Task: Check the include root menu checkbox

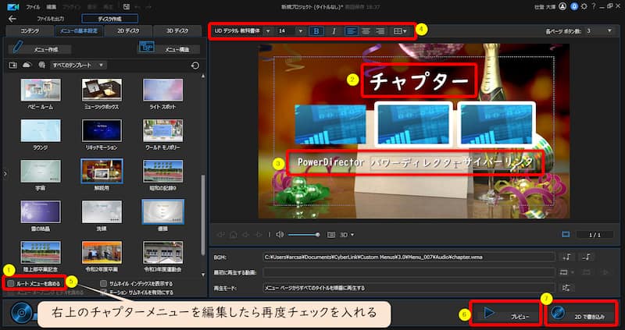Action: [11, 284]
